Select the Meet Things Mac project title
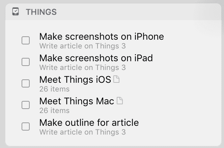Viewport: 224px width, 148px height. click(77, 101)
